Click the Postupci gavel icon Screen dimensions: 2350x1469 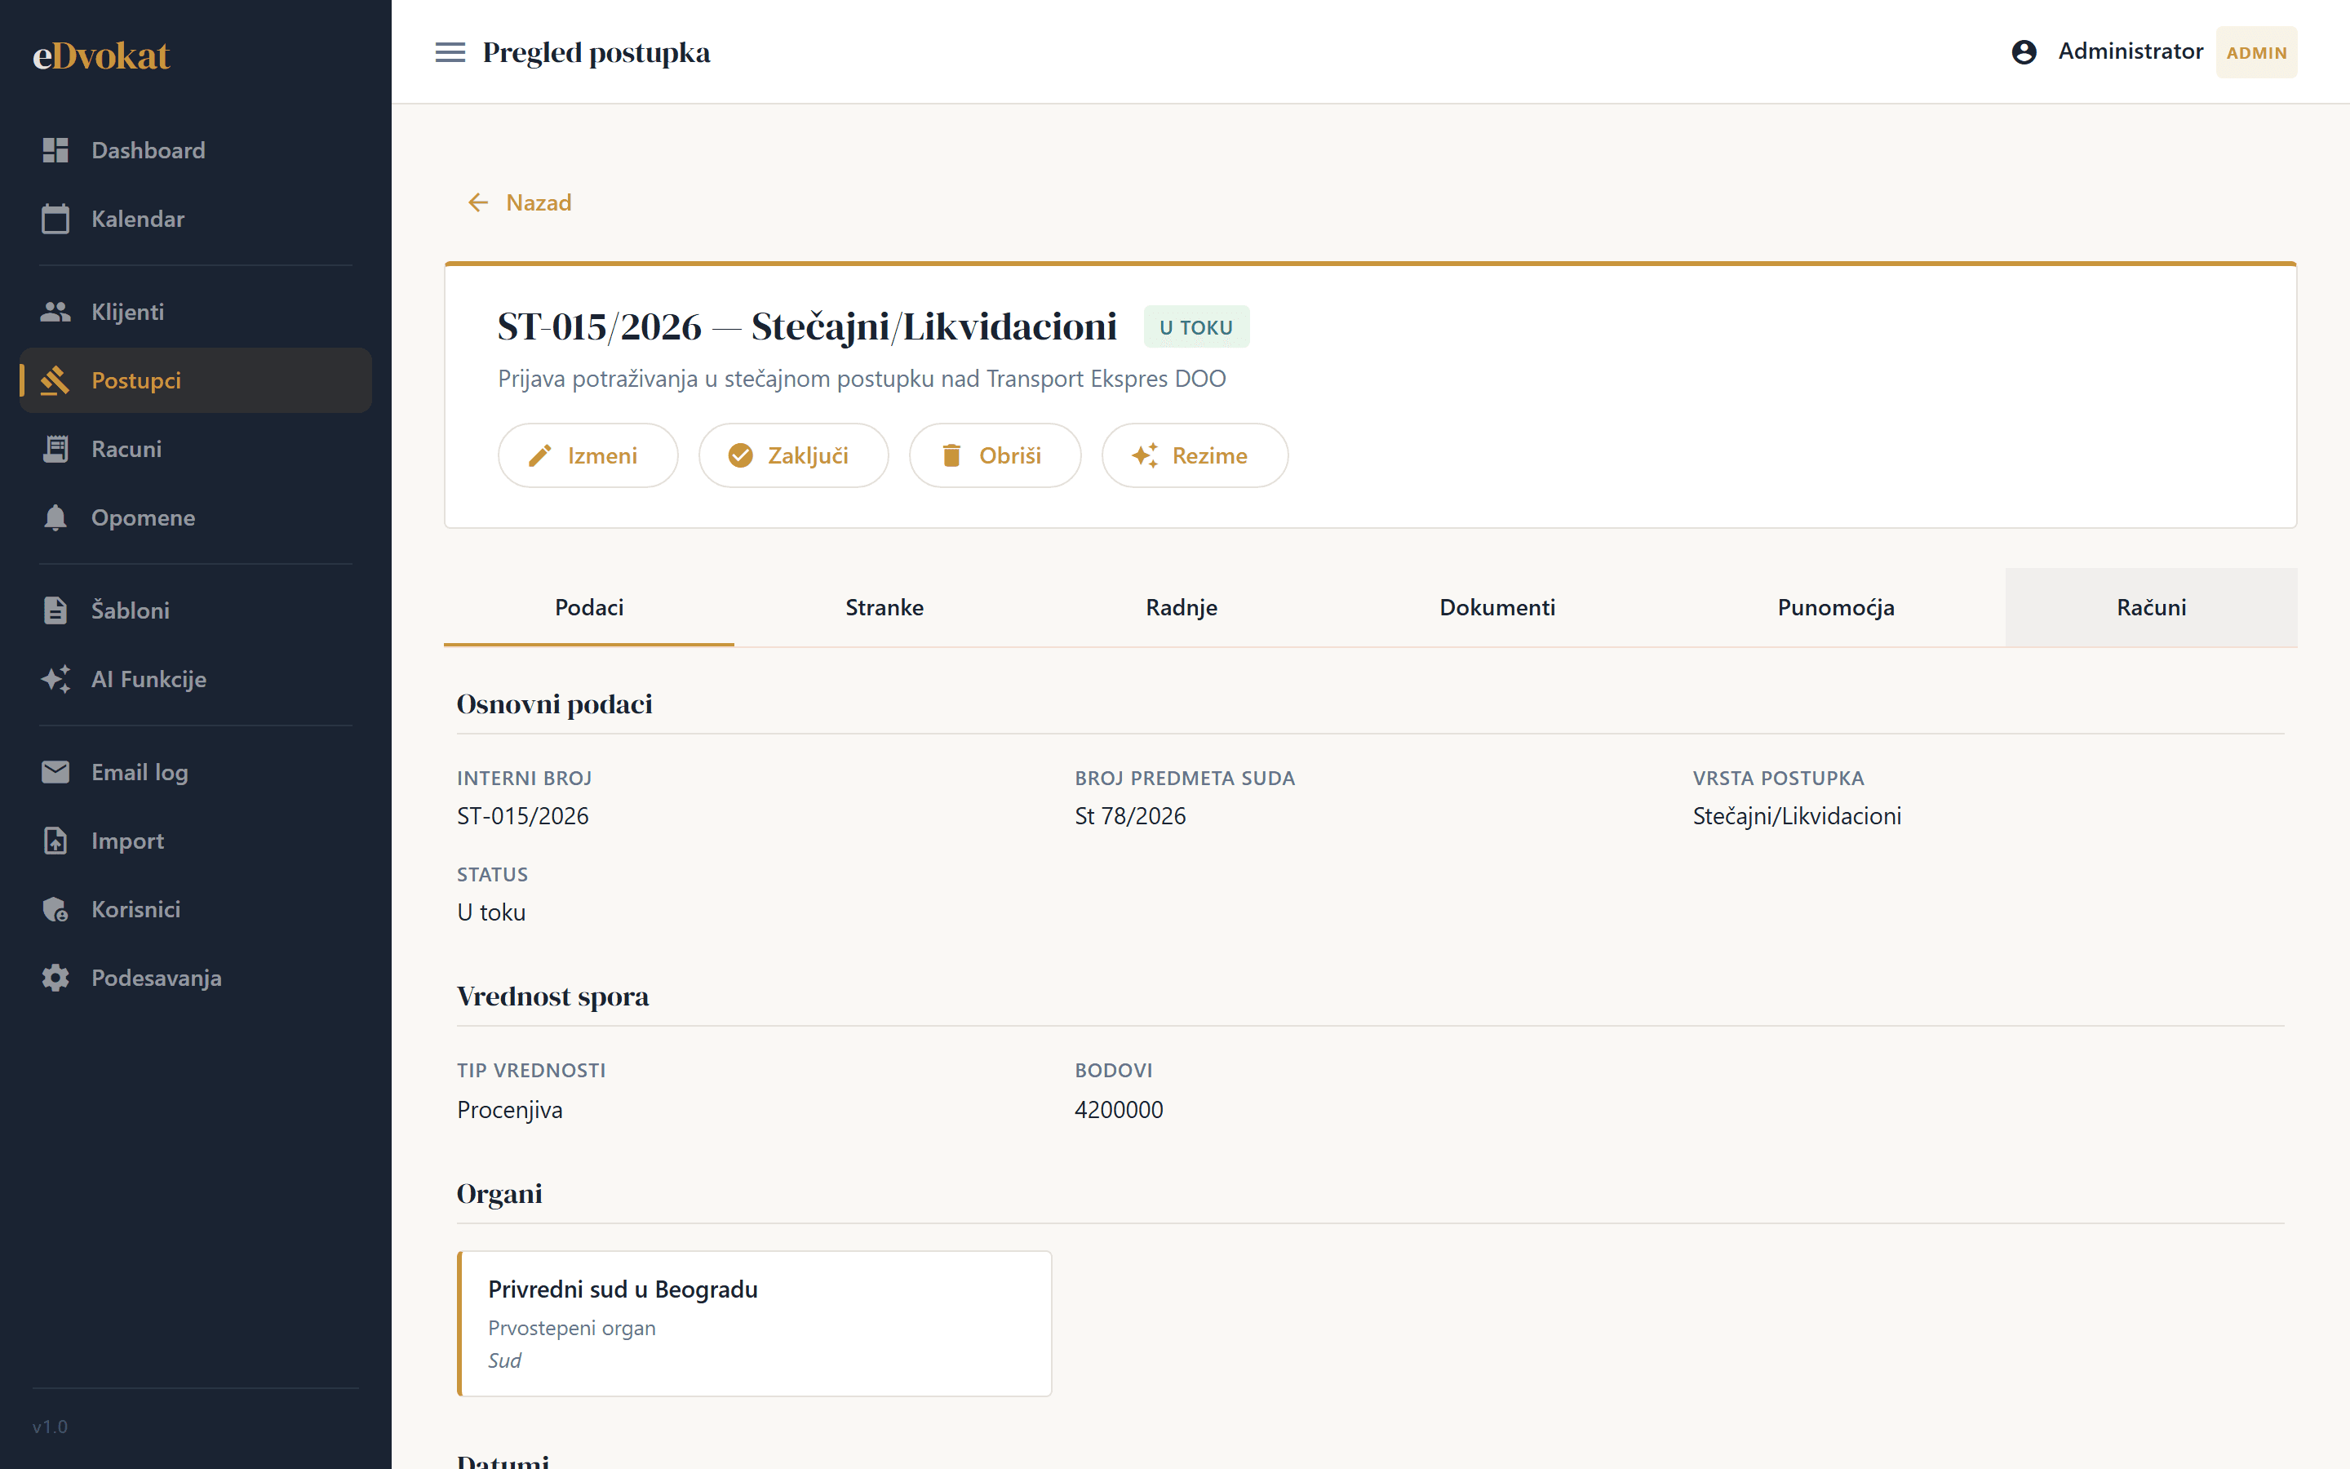pyautogui.click(x=55, y=381)
